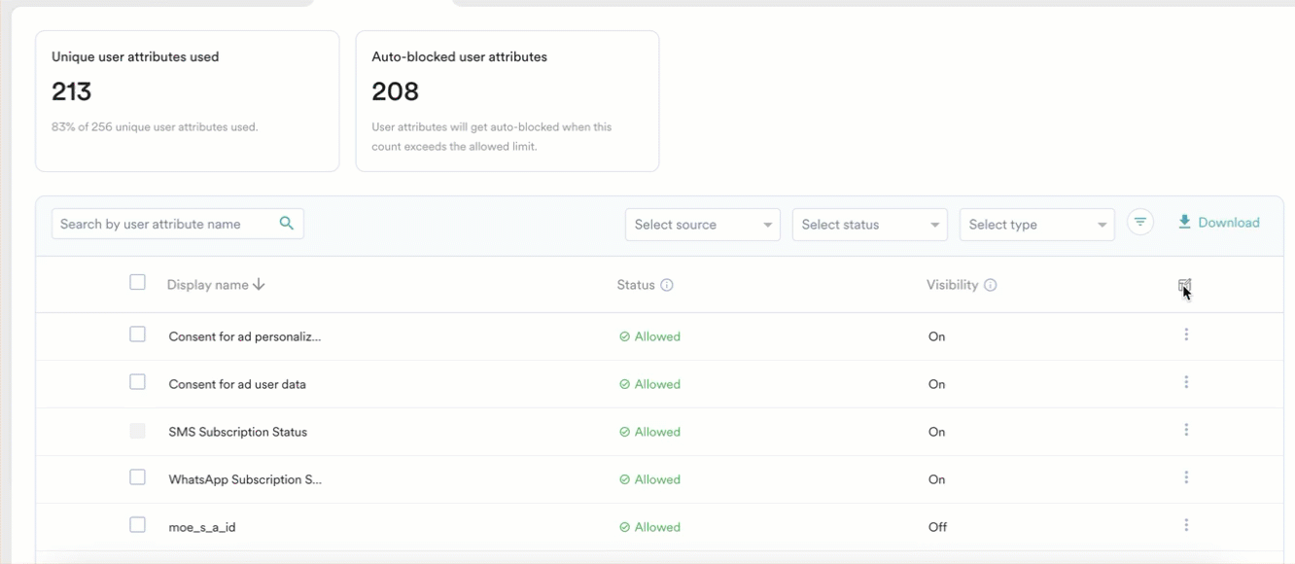Open the advanced filter icon

1140,223
